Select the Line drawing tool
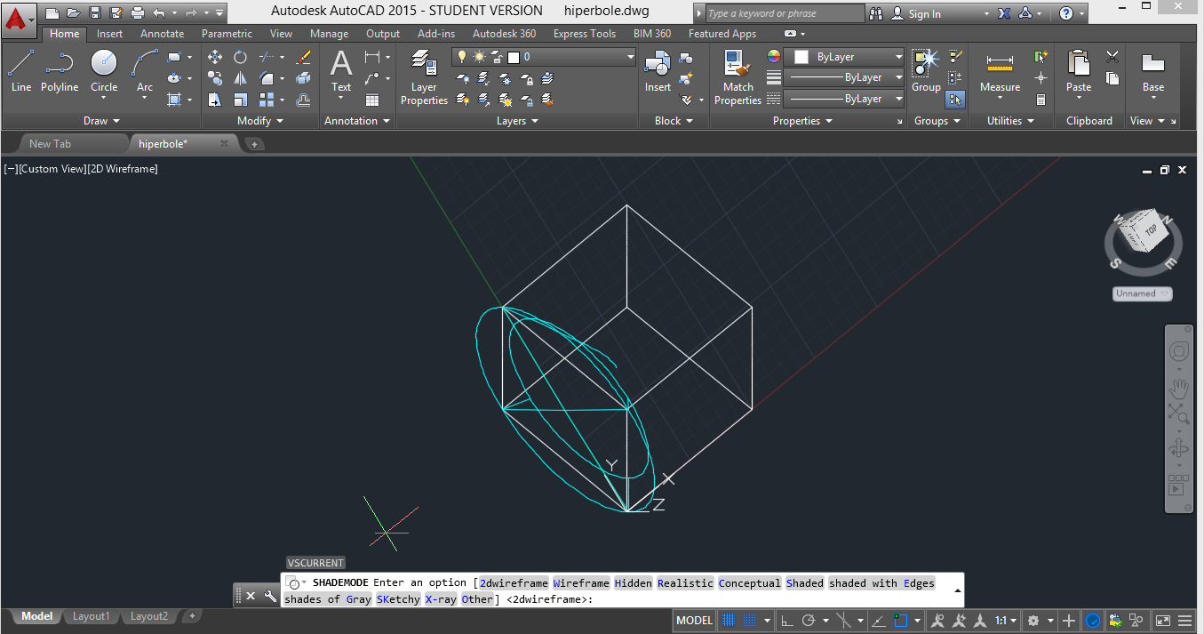Image resolution: width=1204 pixels, height=634 pixels. [21, 70]
